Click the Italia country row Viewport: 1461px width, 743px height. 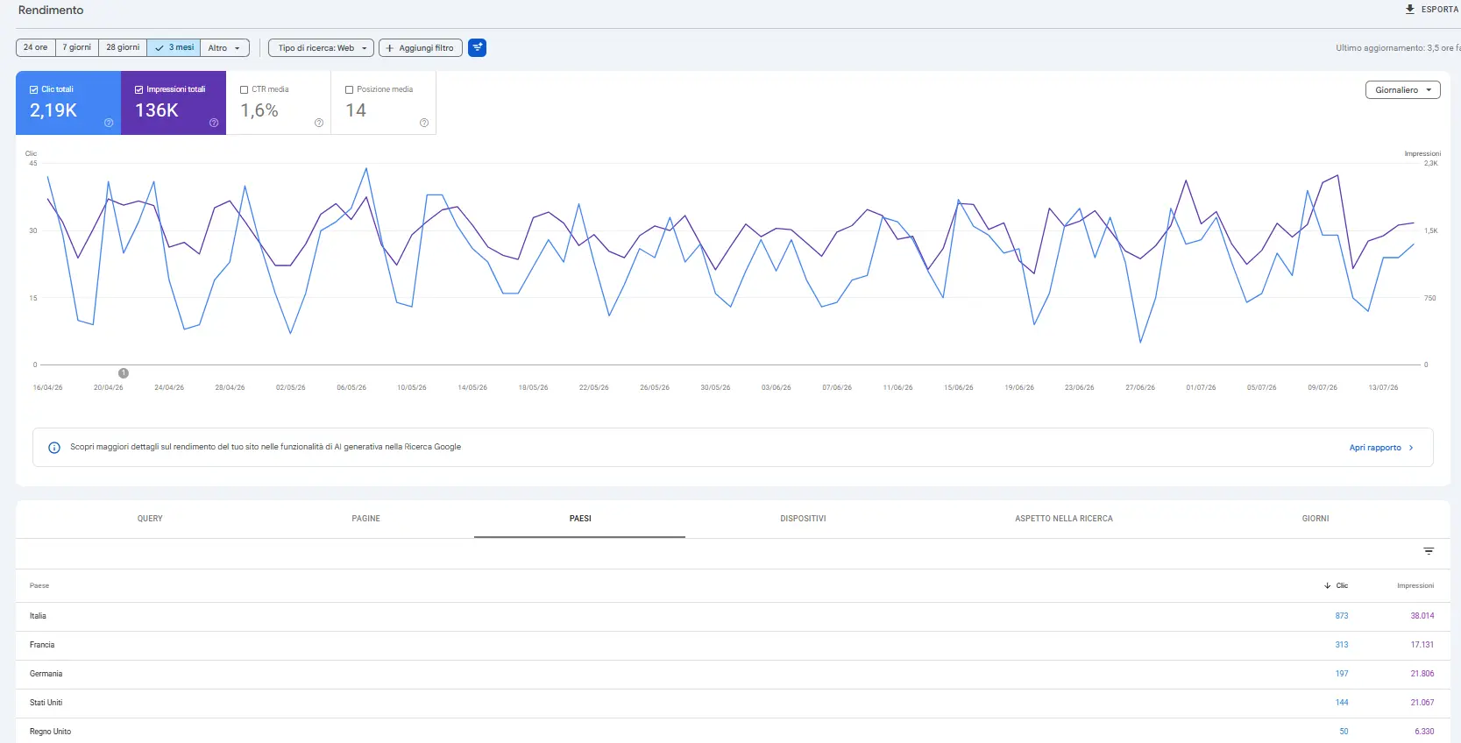pos(733,616)
